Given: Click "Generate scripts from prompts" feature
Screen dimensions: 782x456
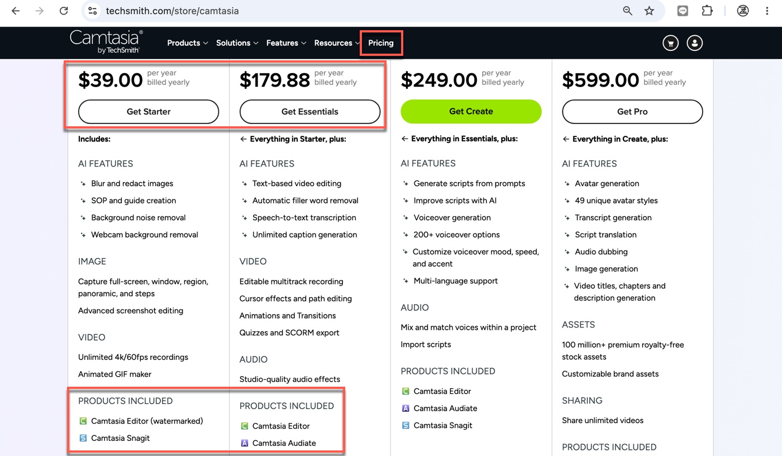Looking at the screenshot, I should pos(470,183).
